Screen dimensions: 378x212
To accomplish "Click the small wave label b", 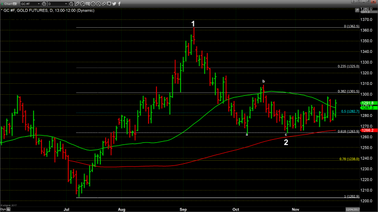I will [264, 81].
